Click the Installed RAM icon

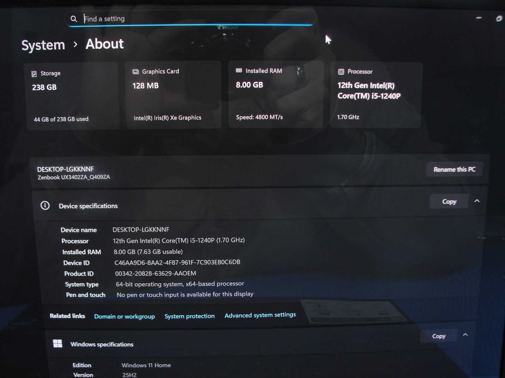[x=239, y=71]
